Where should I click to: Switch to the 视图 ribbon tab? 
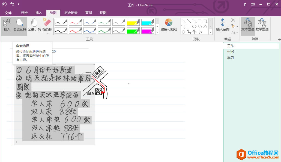click(x=103, y=13)
